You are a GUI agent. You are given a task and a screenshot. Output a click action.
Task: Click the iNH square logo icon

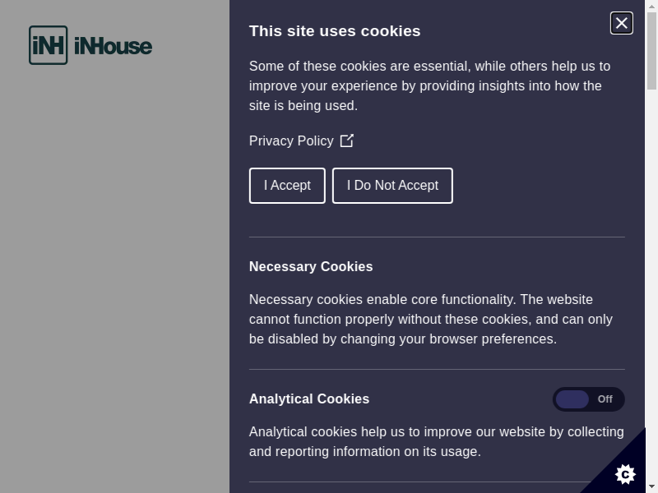48,45
